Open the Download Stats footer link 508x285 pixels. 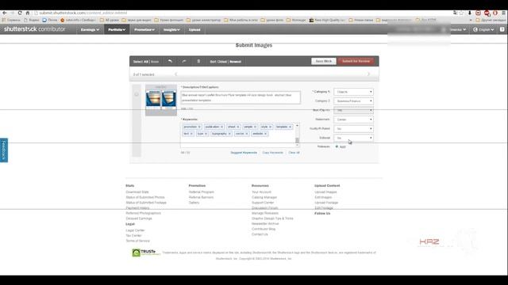click(x=137, y=192)
